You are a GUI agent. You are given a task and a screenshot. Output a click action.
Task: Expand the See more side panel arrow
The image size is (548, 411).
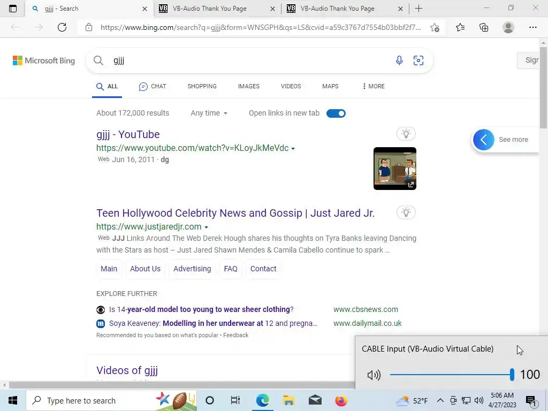pyautogui.click(x=484, y=140)
